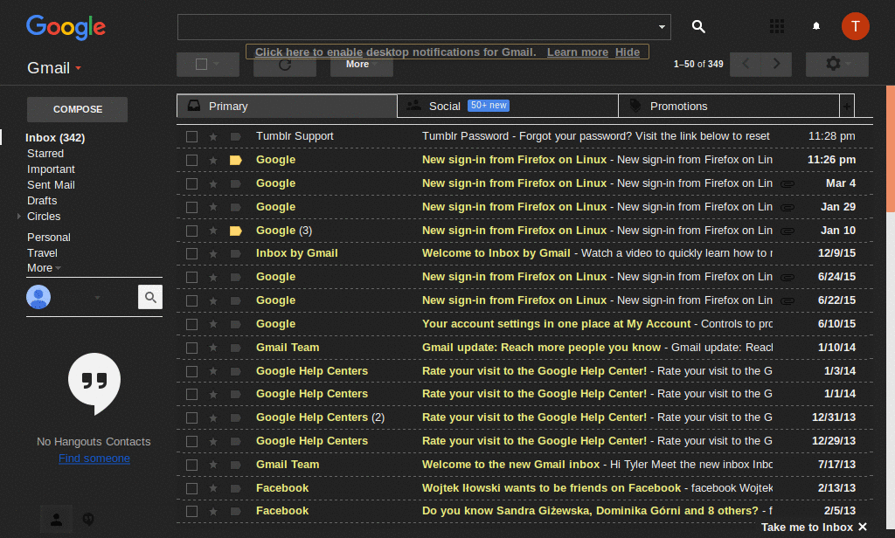The height and width of the screenshot is (538, 895).
Task: Open Hangouts conversations icon at bottom
Action: pos(88,519)
